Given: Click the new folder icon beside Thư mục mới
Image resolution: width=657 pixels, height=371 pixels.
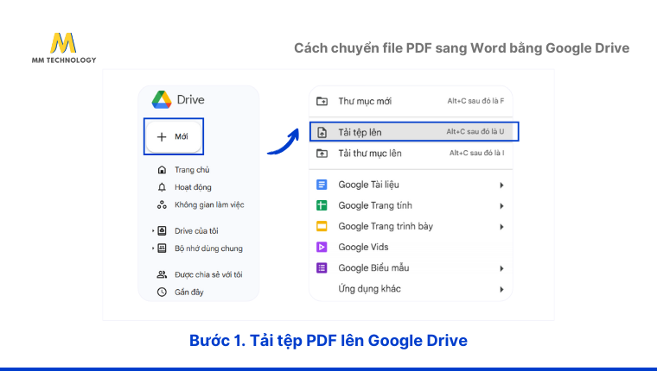Looking at the screenshot, I should coord(322,101).
